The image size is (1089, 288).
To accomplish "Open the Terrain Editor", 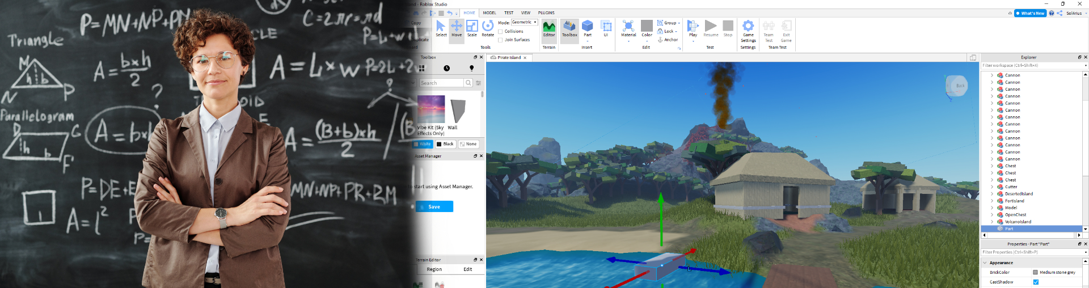I will click(549, 28).
